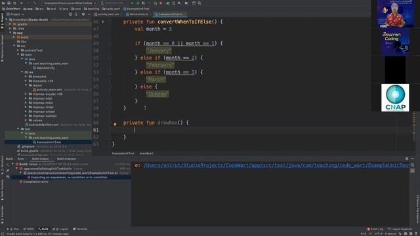The height and width of the screenshot is (236, 420).
Task: Expand the build folder in project tree
Action: coord(14,37)
